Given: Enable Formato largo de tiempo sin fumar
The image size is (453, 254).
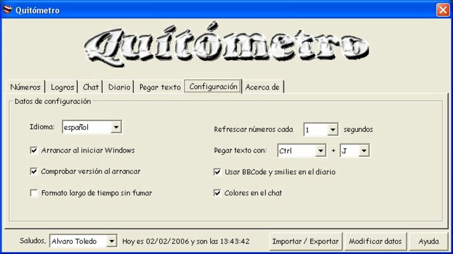Looking at the screenshot, I should pyautogui.click(x=34, y=193).
